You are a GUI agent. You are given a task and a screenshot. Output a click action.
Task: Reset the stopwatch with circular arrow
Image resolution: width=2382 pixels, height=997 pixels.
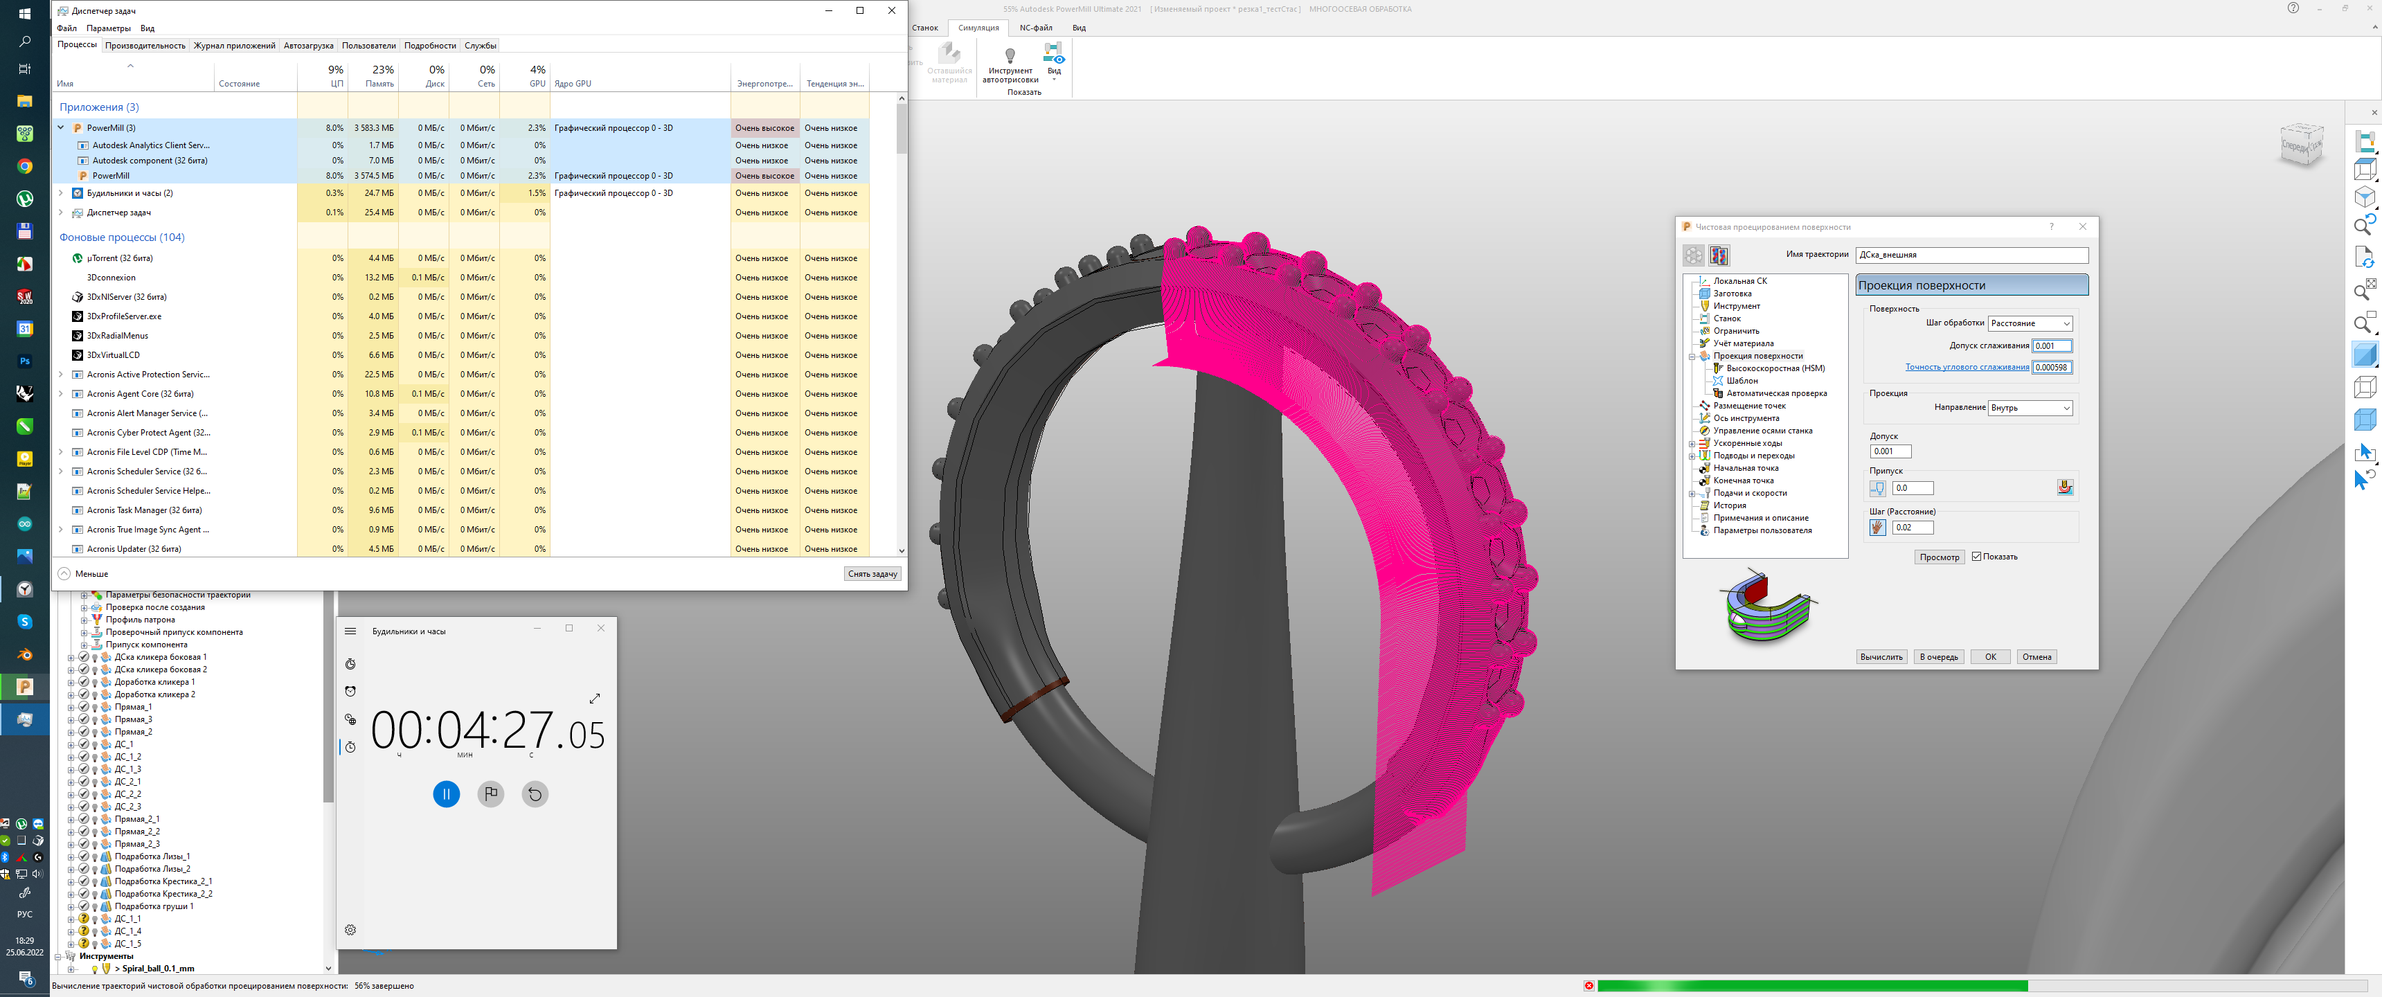click(535, 793)
